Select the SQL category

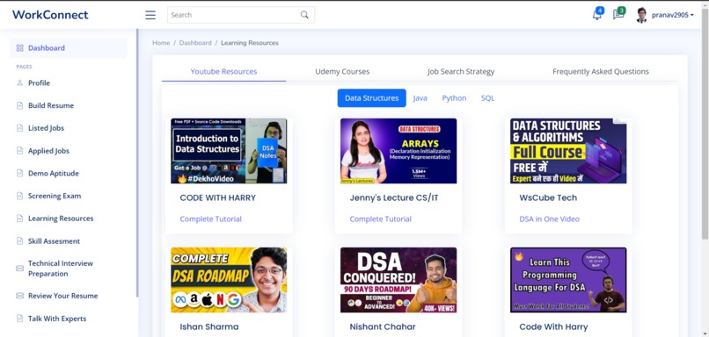[x=487, y=98]
